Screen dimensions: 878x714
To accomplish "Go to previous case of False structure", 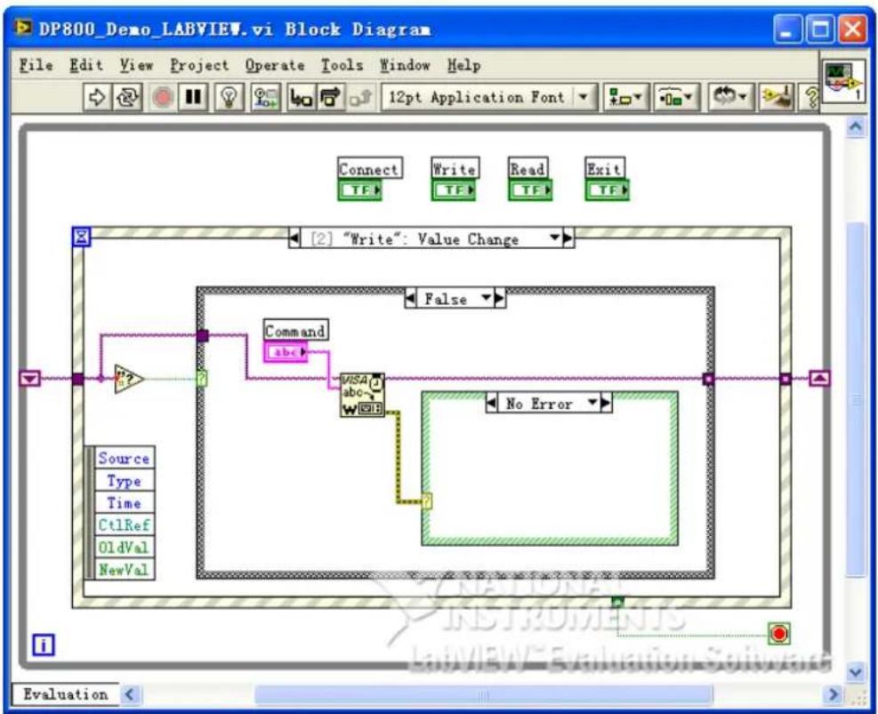I will [x=410, y=298].
